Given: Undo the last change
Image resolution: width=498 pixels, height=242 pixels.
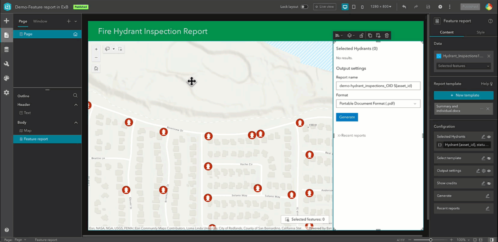Looking at the screenshot, I should [404, 7].
